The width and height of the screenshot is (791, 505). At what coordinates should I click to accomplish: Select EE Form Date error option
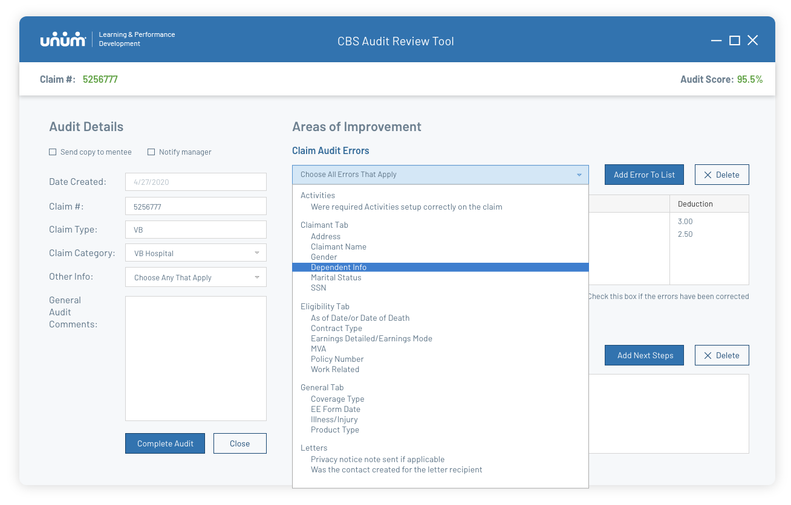pyautogui.click(x=336, y=409)
